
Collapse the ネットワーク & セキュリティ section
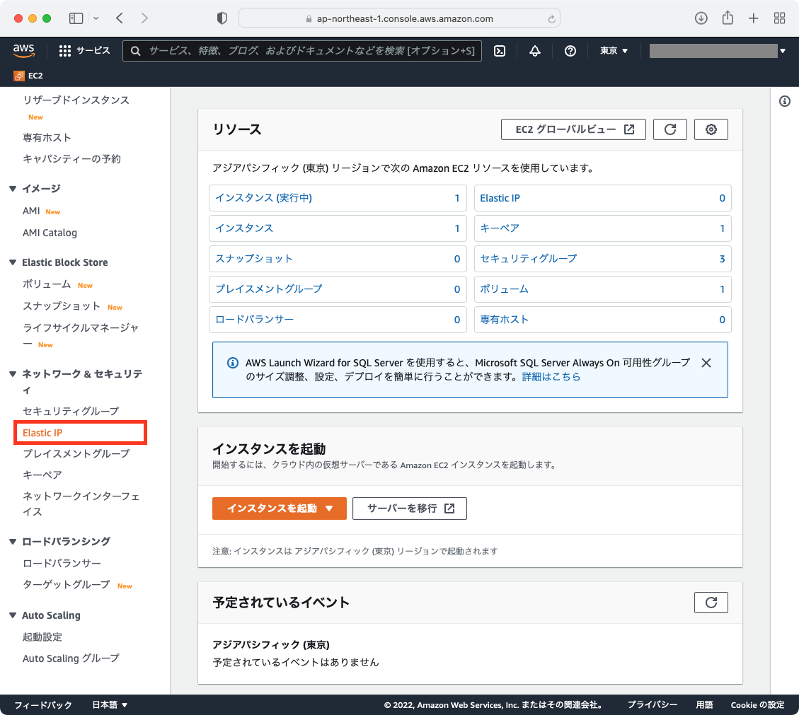[x=13, y=374]
